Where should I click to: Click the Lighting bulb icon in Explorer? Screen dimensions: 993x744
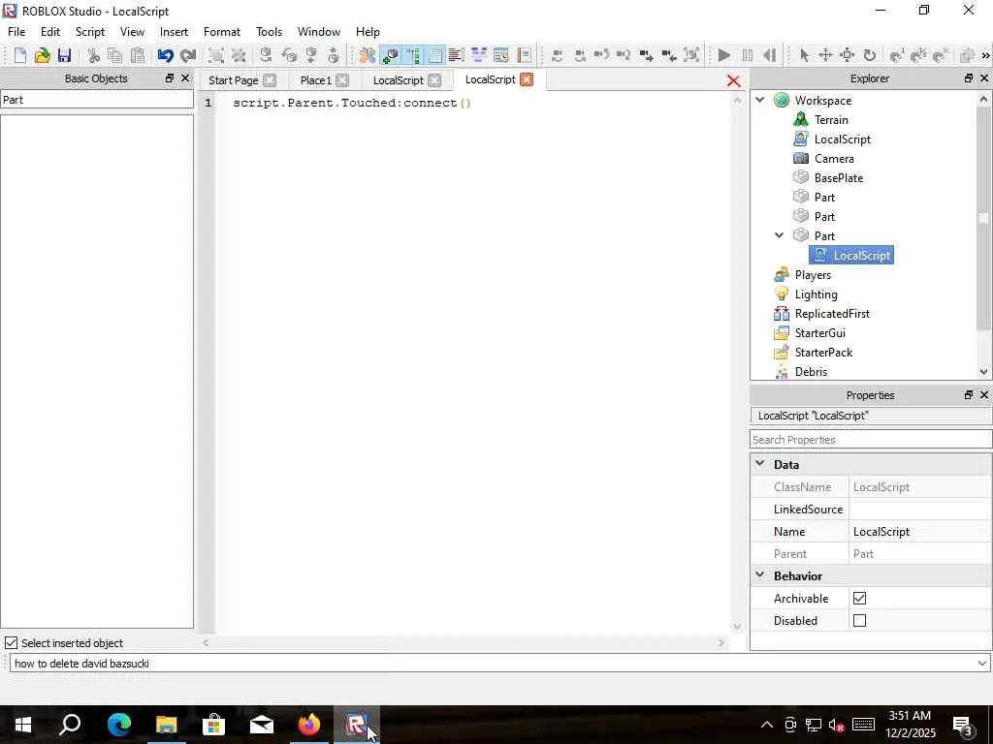(782, 294)
